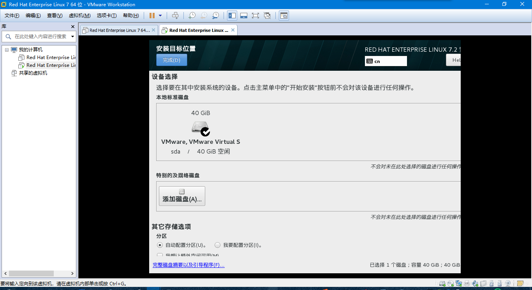
Task: Click sound card status icon
Action: click(475, 283)
